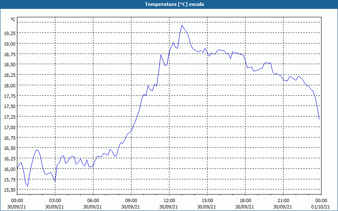Select the 18,75 axis value
The image size is (338, 211).
10,54
